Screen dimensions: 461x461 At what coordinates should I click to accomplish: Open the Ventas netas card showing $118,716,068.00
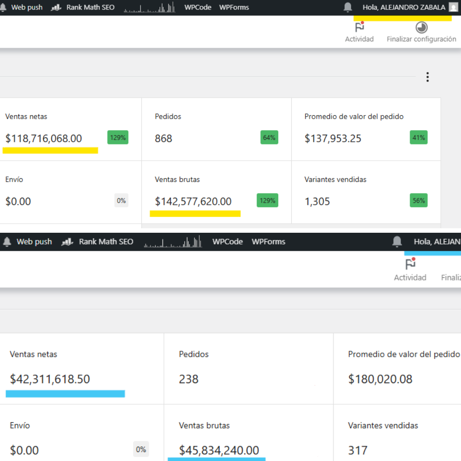68,129
